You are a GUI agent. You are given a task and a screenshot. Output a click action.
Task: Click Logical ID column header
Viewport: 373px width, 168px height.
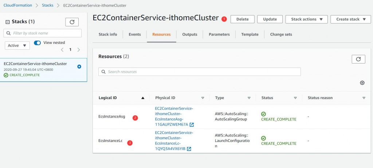coord(107,98)
